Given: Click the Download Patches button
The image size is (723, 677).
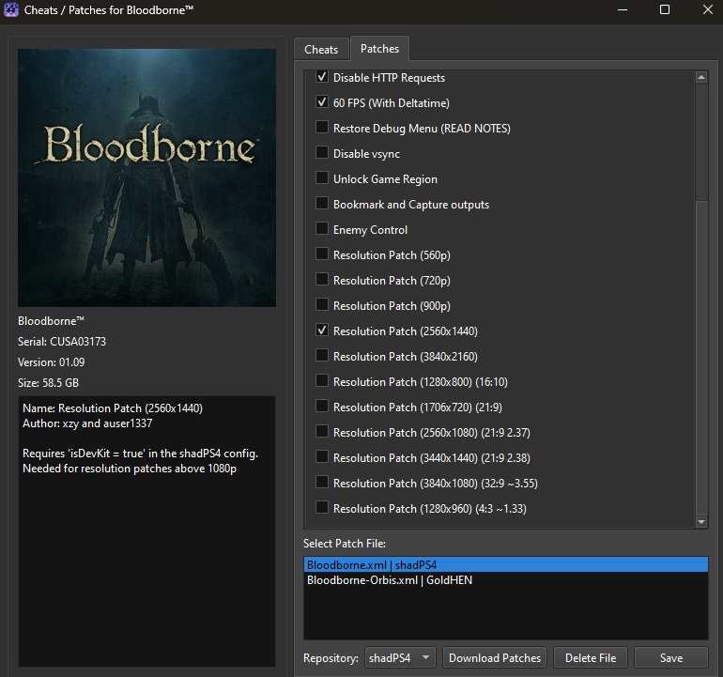Looking at the screenshot, I should (494, 657).
